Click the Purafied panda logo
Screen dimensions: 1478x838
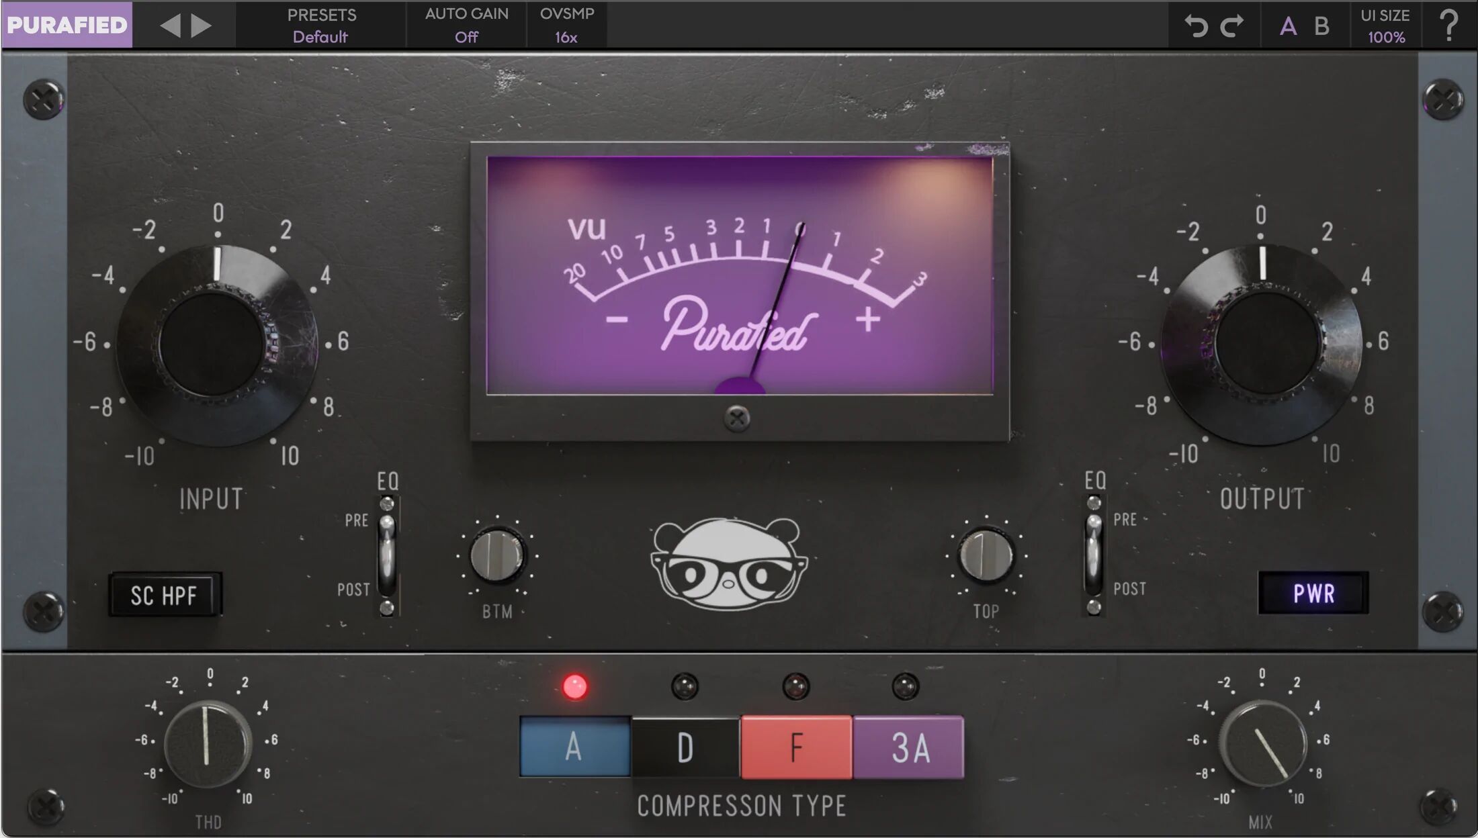pyautogui.click(x=728, y=564)
